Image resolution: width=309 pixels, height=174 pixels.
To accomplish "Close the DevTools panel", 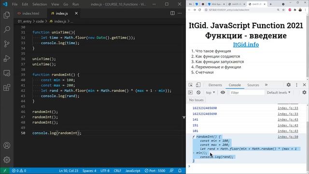I will (x=304, y=85).
